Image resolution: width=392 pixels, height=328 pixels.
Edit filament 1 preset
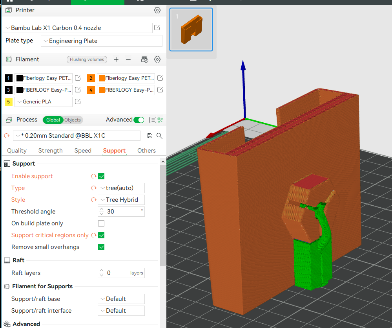[x=78, y=78]
